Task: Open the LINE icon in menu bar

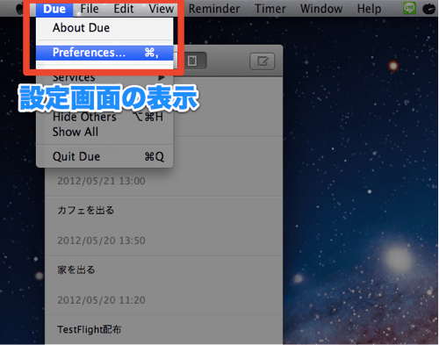Action: click(409, 8)
